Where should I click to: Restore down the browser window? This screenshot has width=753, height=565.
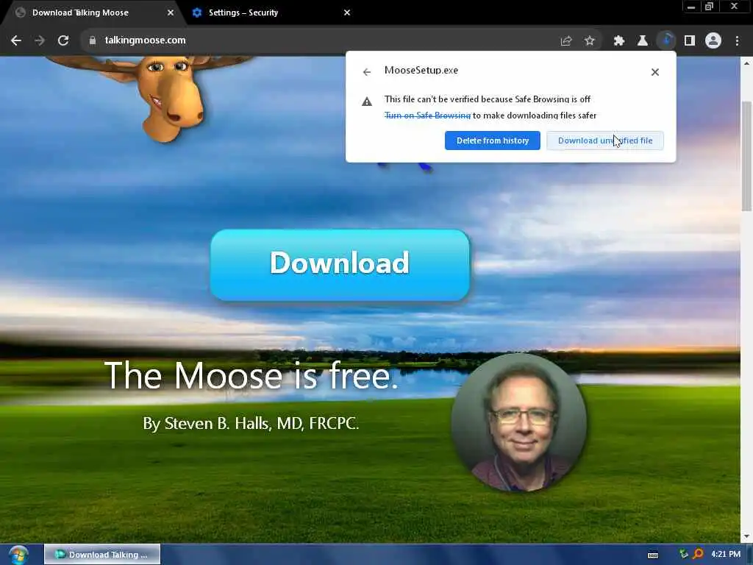pyautogui.click(x=709, y=7)
